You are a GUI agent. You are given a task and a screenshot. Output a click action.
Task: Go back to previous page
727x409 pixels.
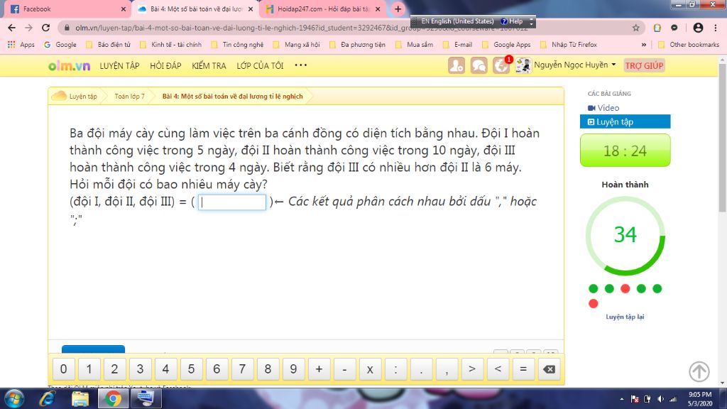click(11, 28)
